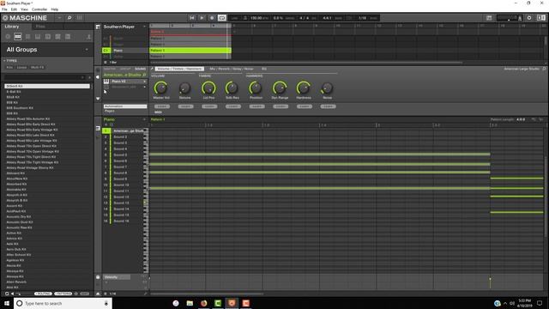Switch to the Files tab
This screenshot has width=549, height=309.
coord(40,27)
